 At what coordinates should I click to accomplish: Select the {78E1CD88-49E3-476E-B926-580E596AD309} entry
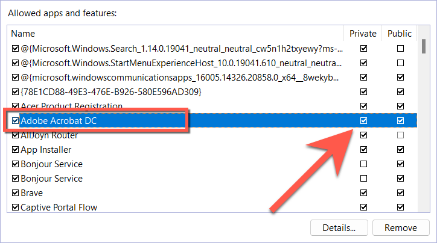[x=111, y=91]
